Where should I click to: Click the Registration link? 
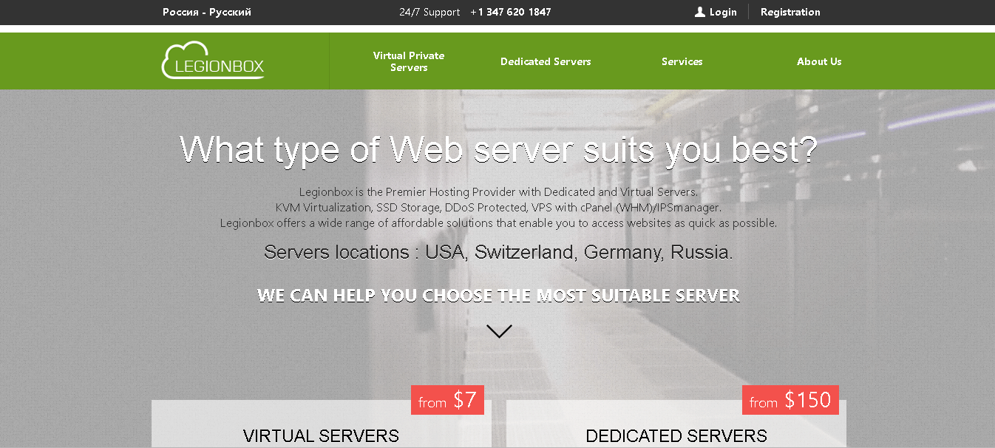pyautogui.click(x=790, y=12)
